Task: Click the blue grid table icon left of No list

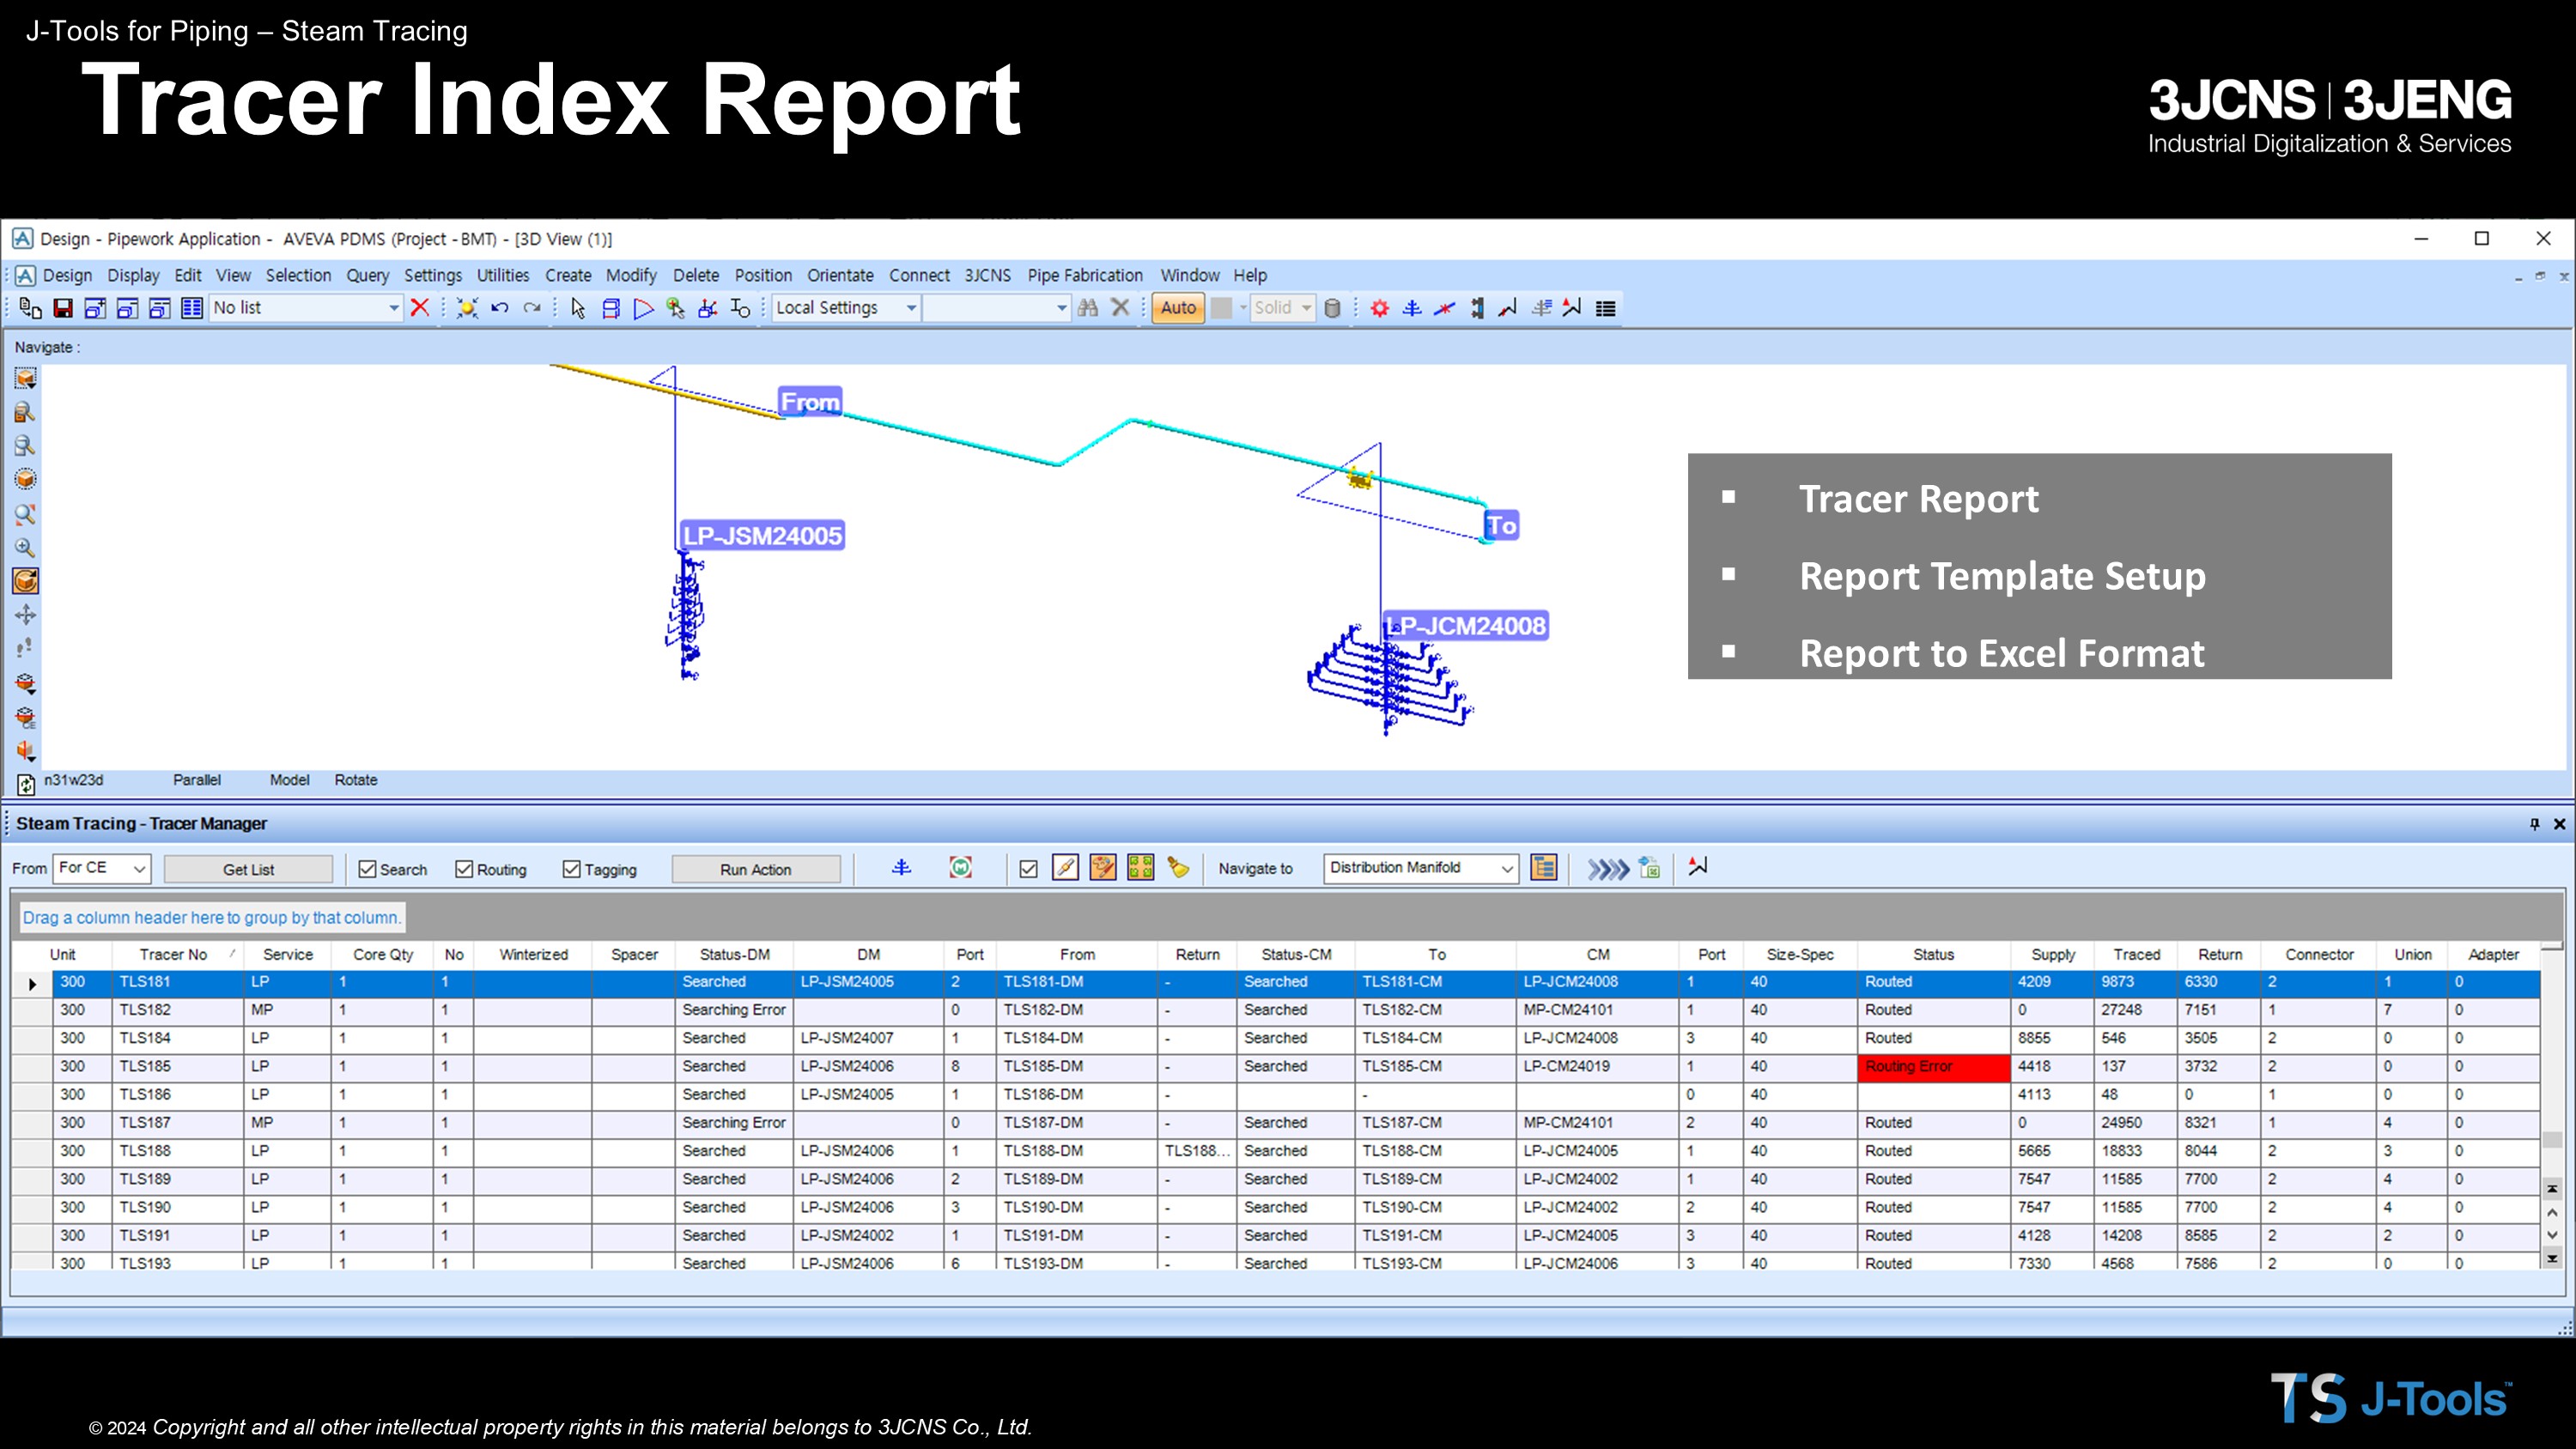Action: pyautogui.click(x=192, y=308)
